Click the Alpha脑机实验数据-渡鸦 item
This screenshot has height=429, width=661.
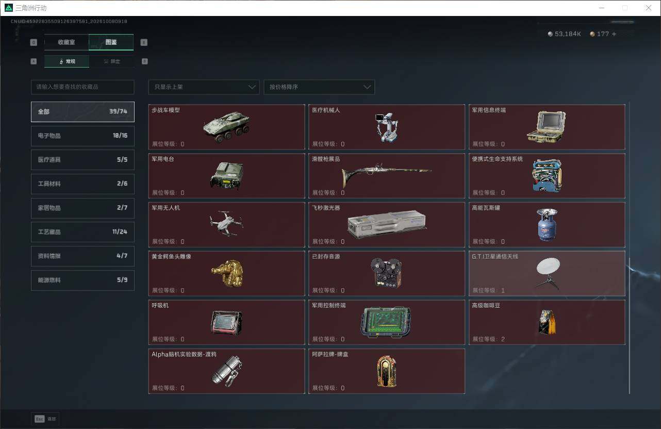click(226, 371)
